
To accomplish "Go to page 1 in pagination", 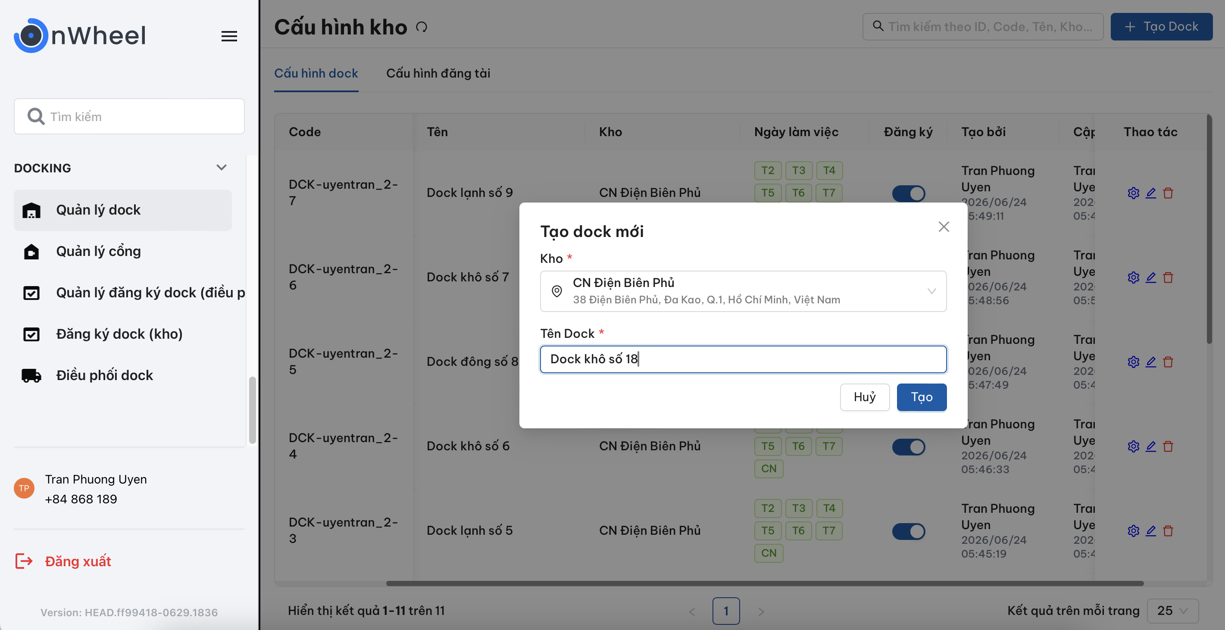I will coord(726,611).
